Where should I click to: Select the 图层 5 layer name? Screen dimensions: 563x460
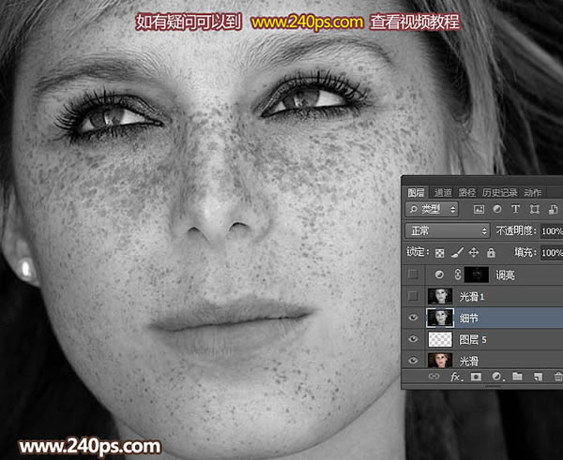click(473, 339)
